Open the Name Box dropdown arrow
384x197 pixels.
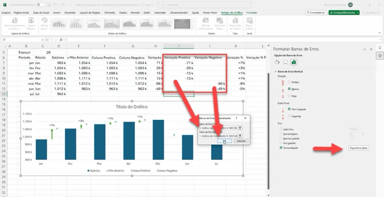coord(43,39)
